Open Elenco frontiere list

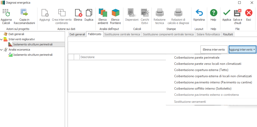(x=115, y=13)
